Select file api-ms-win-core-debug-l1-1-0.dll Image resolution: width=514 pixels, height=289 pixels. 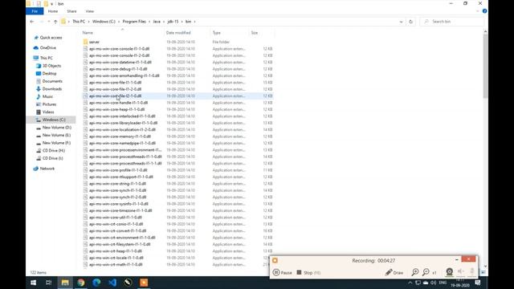pos(118,69)
